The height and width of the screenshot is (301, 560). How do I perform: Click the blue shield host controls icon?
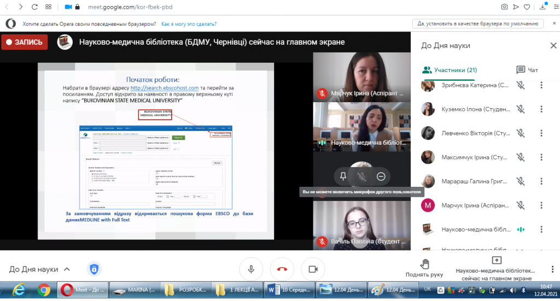tap(94, 269)
